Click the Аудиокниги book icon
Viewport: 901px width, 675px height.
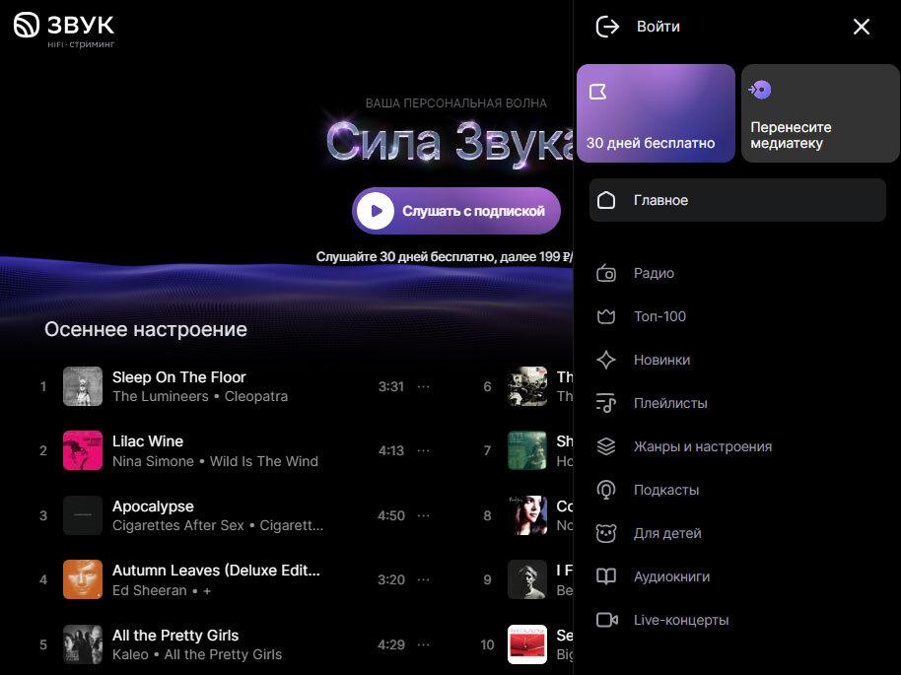click(x=607, y=576)
